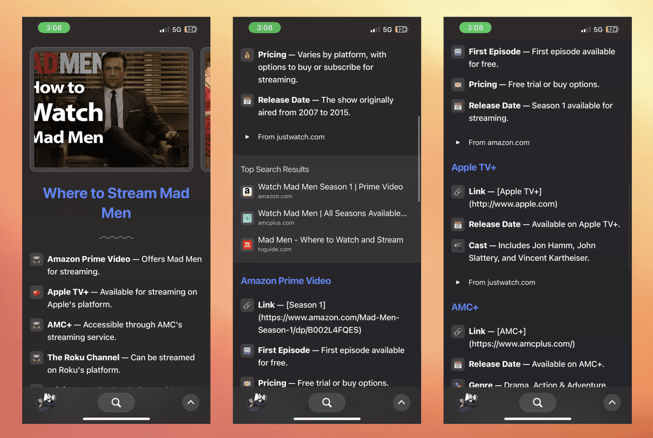Screen dimensions: 653x438
Task: Click the scrollbar beside the Top Search Results list
Action: tap(418, 159)
